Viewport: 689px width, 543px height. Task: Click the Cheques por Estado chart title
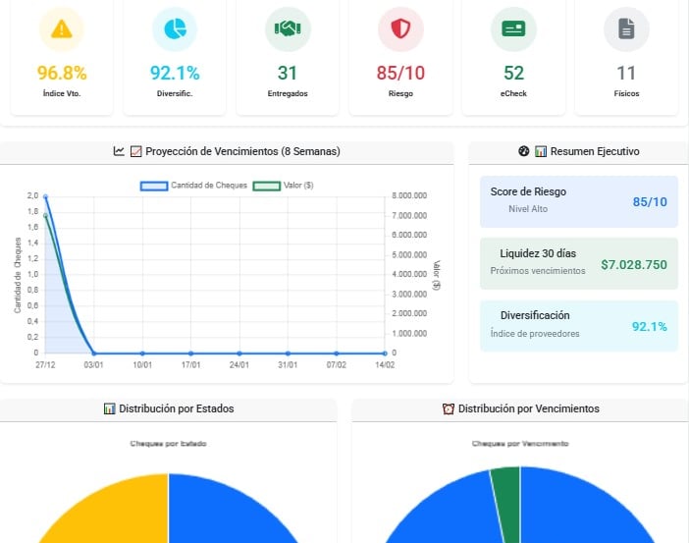coord(168,444)
